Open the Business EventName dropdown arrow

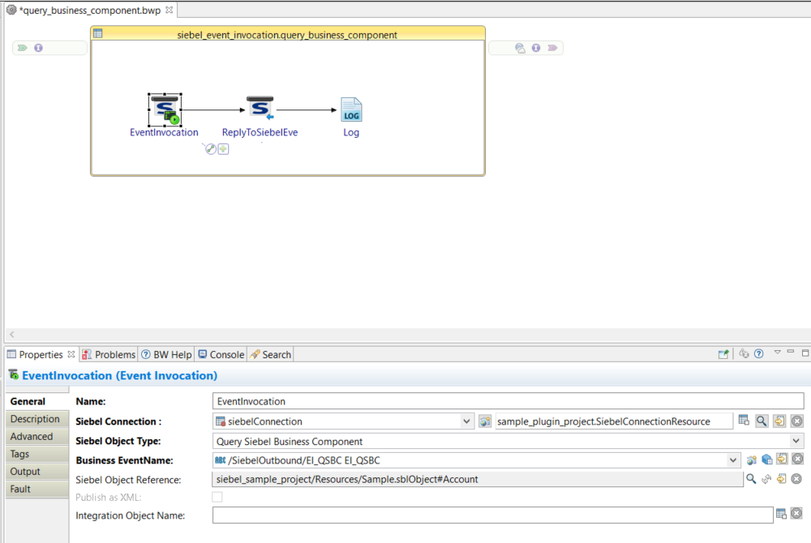pyautogui.click(x=733, y=460)
